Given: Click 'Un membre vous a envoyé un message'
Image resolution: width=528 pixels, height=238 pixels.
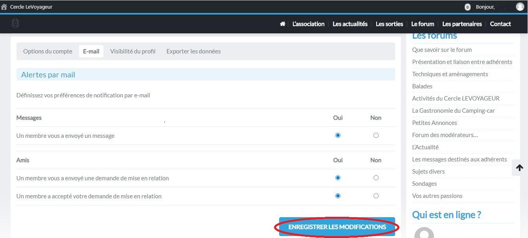Looking at the screenshot, I should (x=65, y=136).
